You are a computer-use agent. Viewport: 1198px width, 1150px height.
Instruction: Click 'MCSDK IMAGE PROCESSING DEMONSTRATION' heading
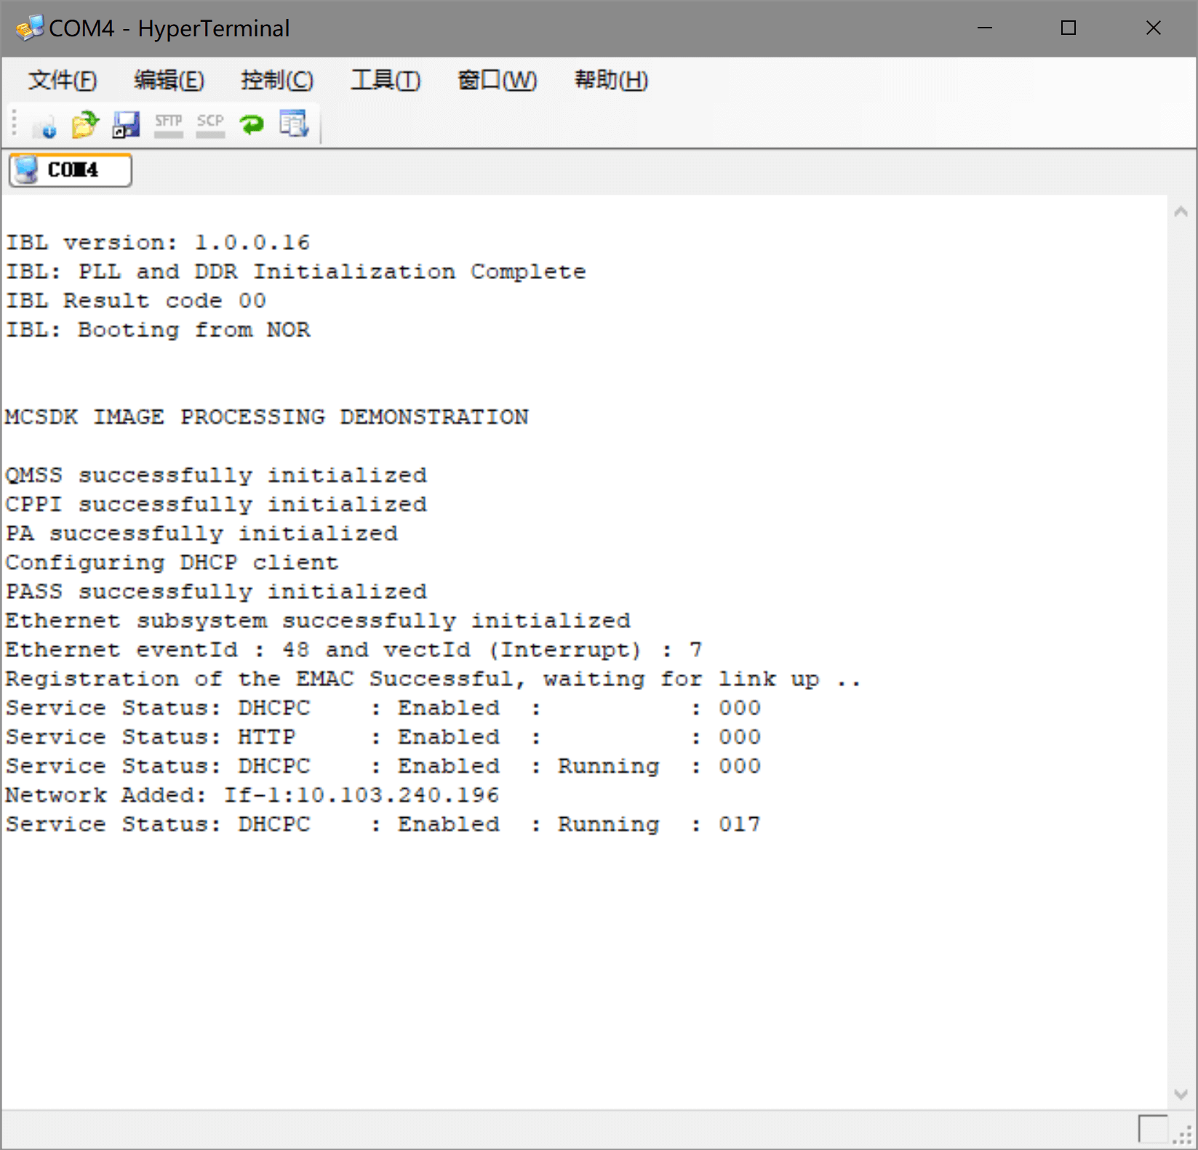pyautogui.click(x=267, y=417)
